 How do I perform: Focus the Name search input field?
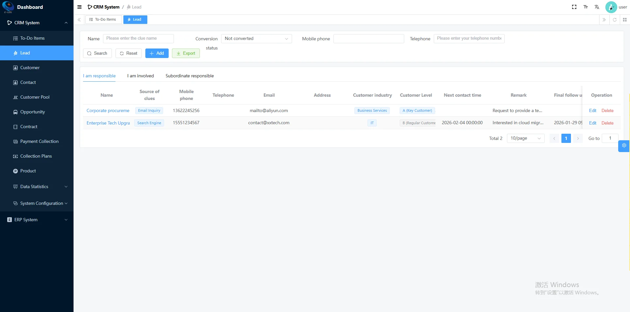(x=138, y=38)
